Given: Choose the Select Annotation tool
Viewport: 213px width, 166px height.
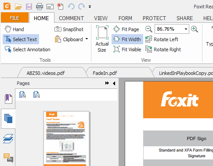Looking at the screenshot, I should coord(27,49).
